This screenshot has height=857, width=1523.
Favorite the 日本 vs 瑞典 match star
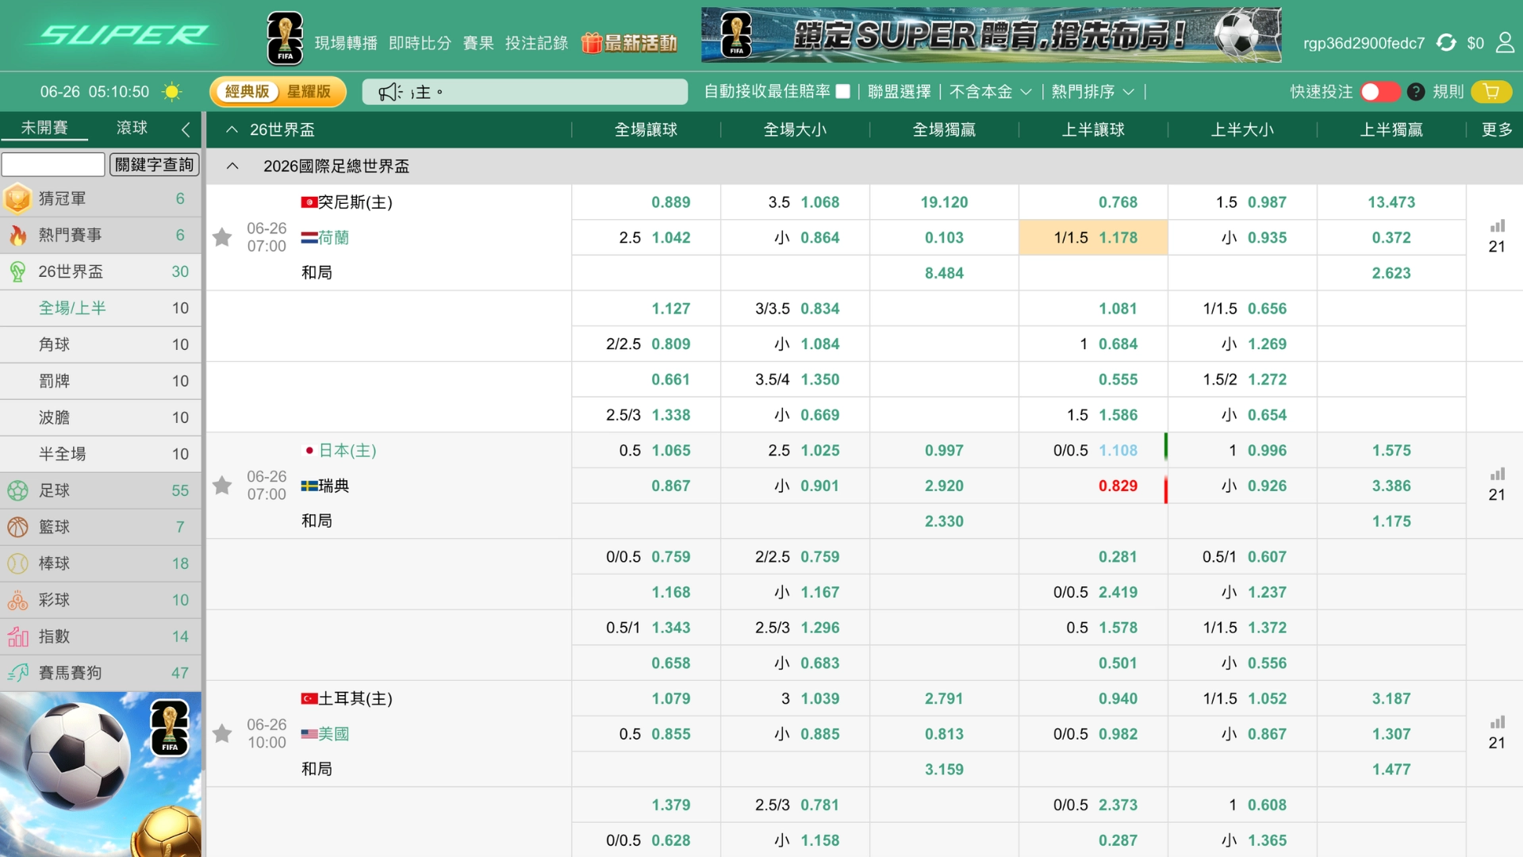point(222,486)
